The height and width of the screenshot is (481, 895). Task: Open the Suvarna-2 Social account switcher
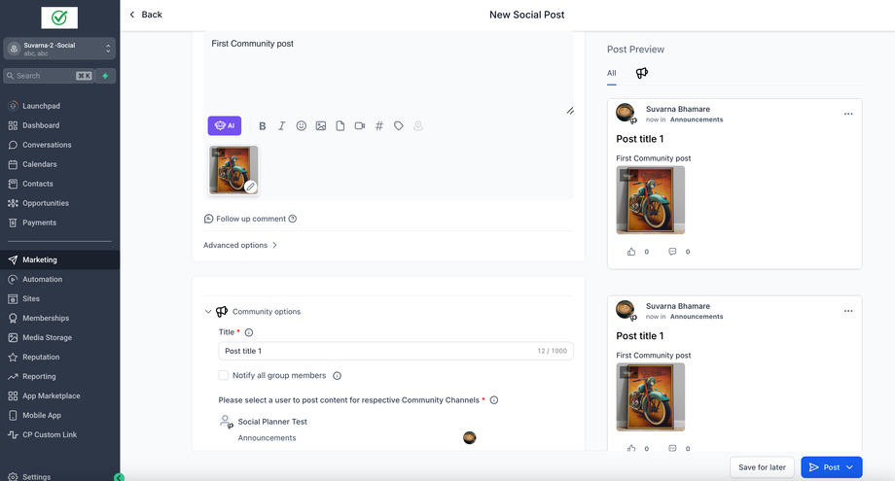pyautogui.click(x=59, y=49)
